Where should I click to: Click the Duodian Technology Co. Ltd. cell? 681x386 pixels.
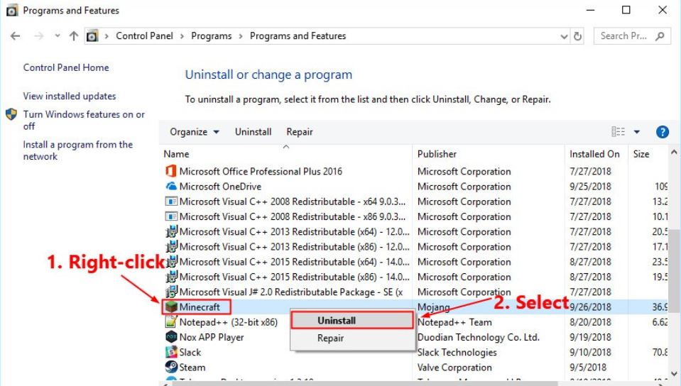point(478,337)
